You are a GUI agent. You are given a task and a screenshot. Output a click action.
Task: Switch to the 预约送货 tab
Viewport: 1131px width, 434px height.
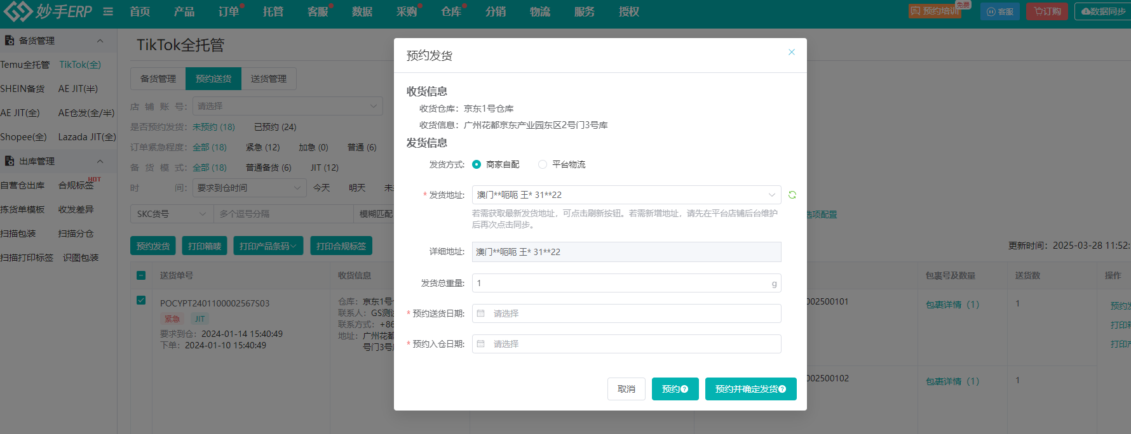pos(213,79)
